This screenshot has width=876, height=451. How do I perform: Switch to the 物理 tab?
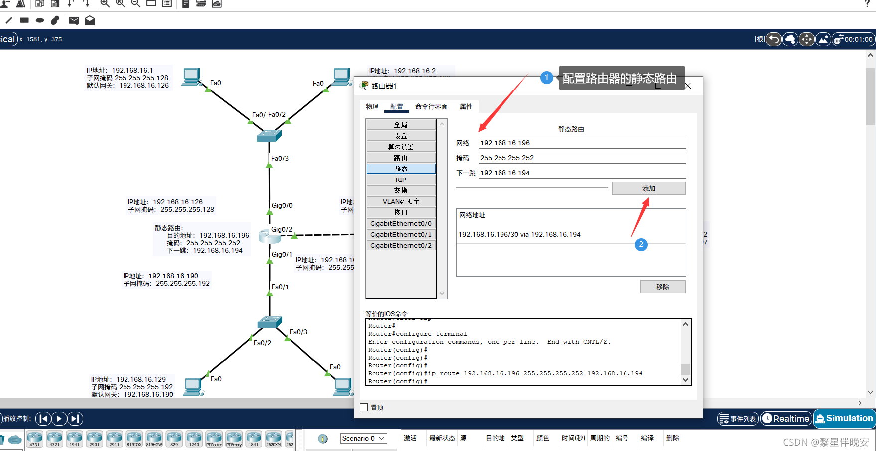point(372,107)
